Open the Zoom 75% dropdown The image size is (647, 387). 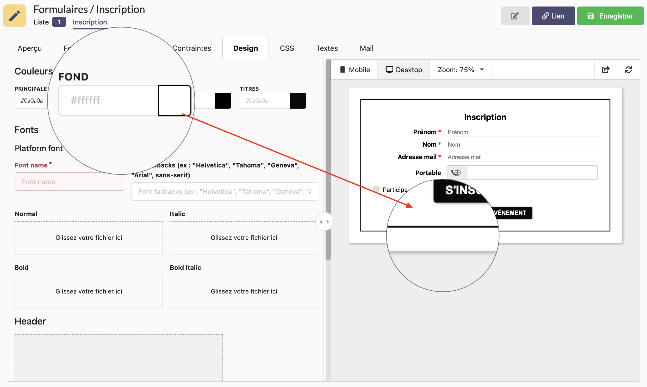[x=461, y=70]
